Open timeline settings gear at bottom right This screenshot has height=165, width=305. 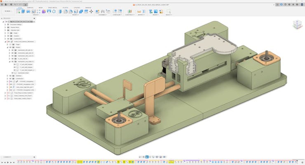tap(302, 162)
